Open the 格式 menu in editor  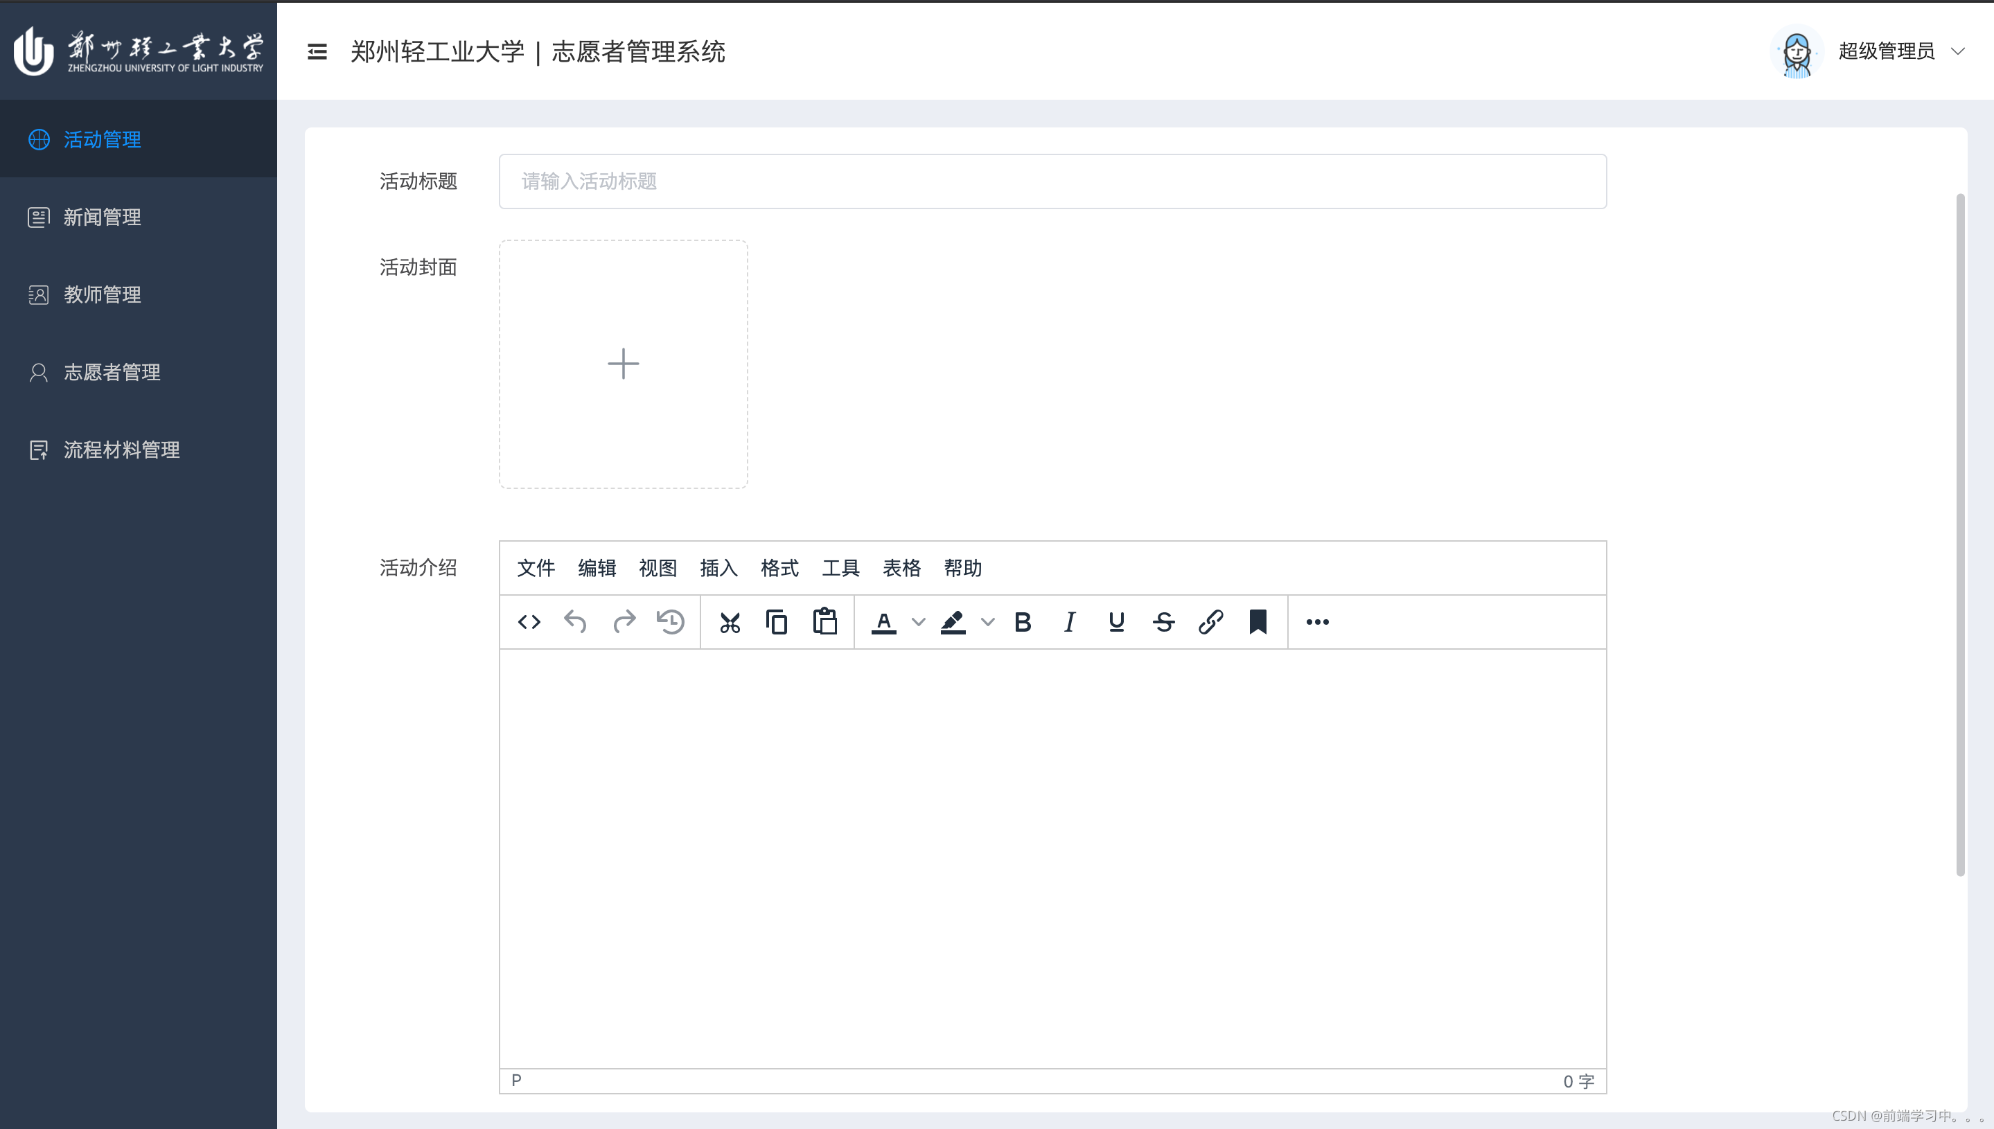779,569
